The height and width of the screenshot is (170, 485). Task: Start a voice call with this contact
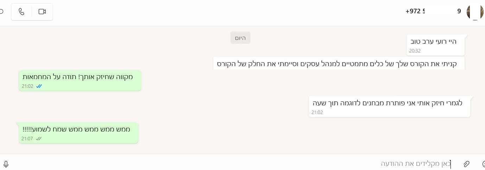pyautogui.click(x=21, y=12)
